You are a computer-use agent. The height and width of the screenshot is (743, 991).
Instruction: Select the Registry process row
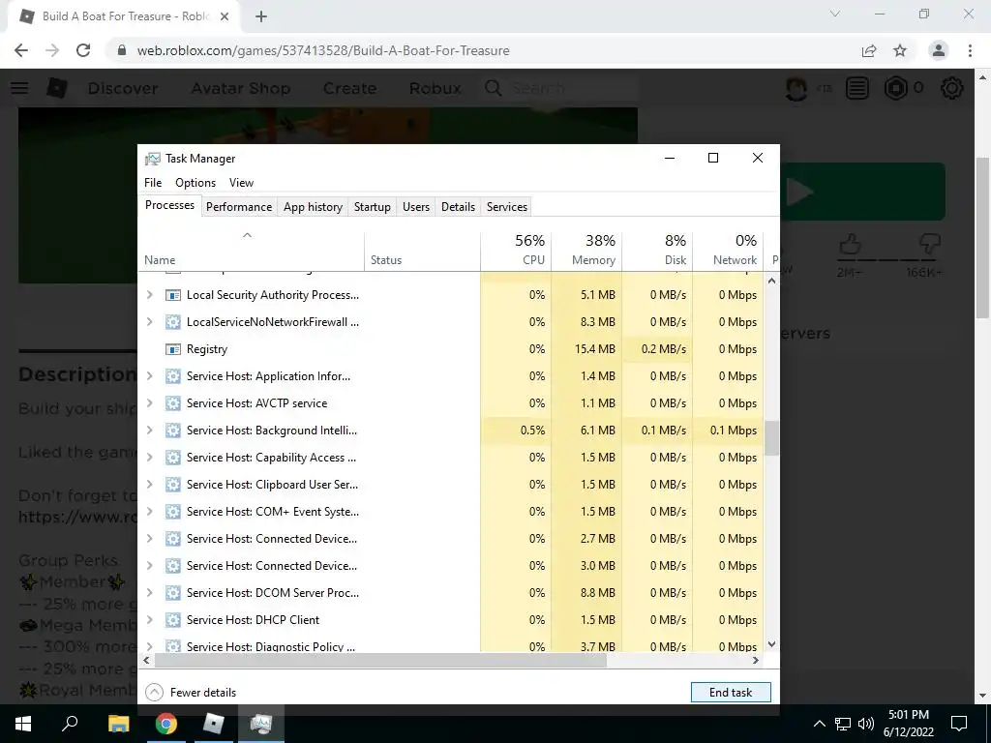451,349
